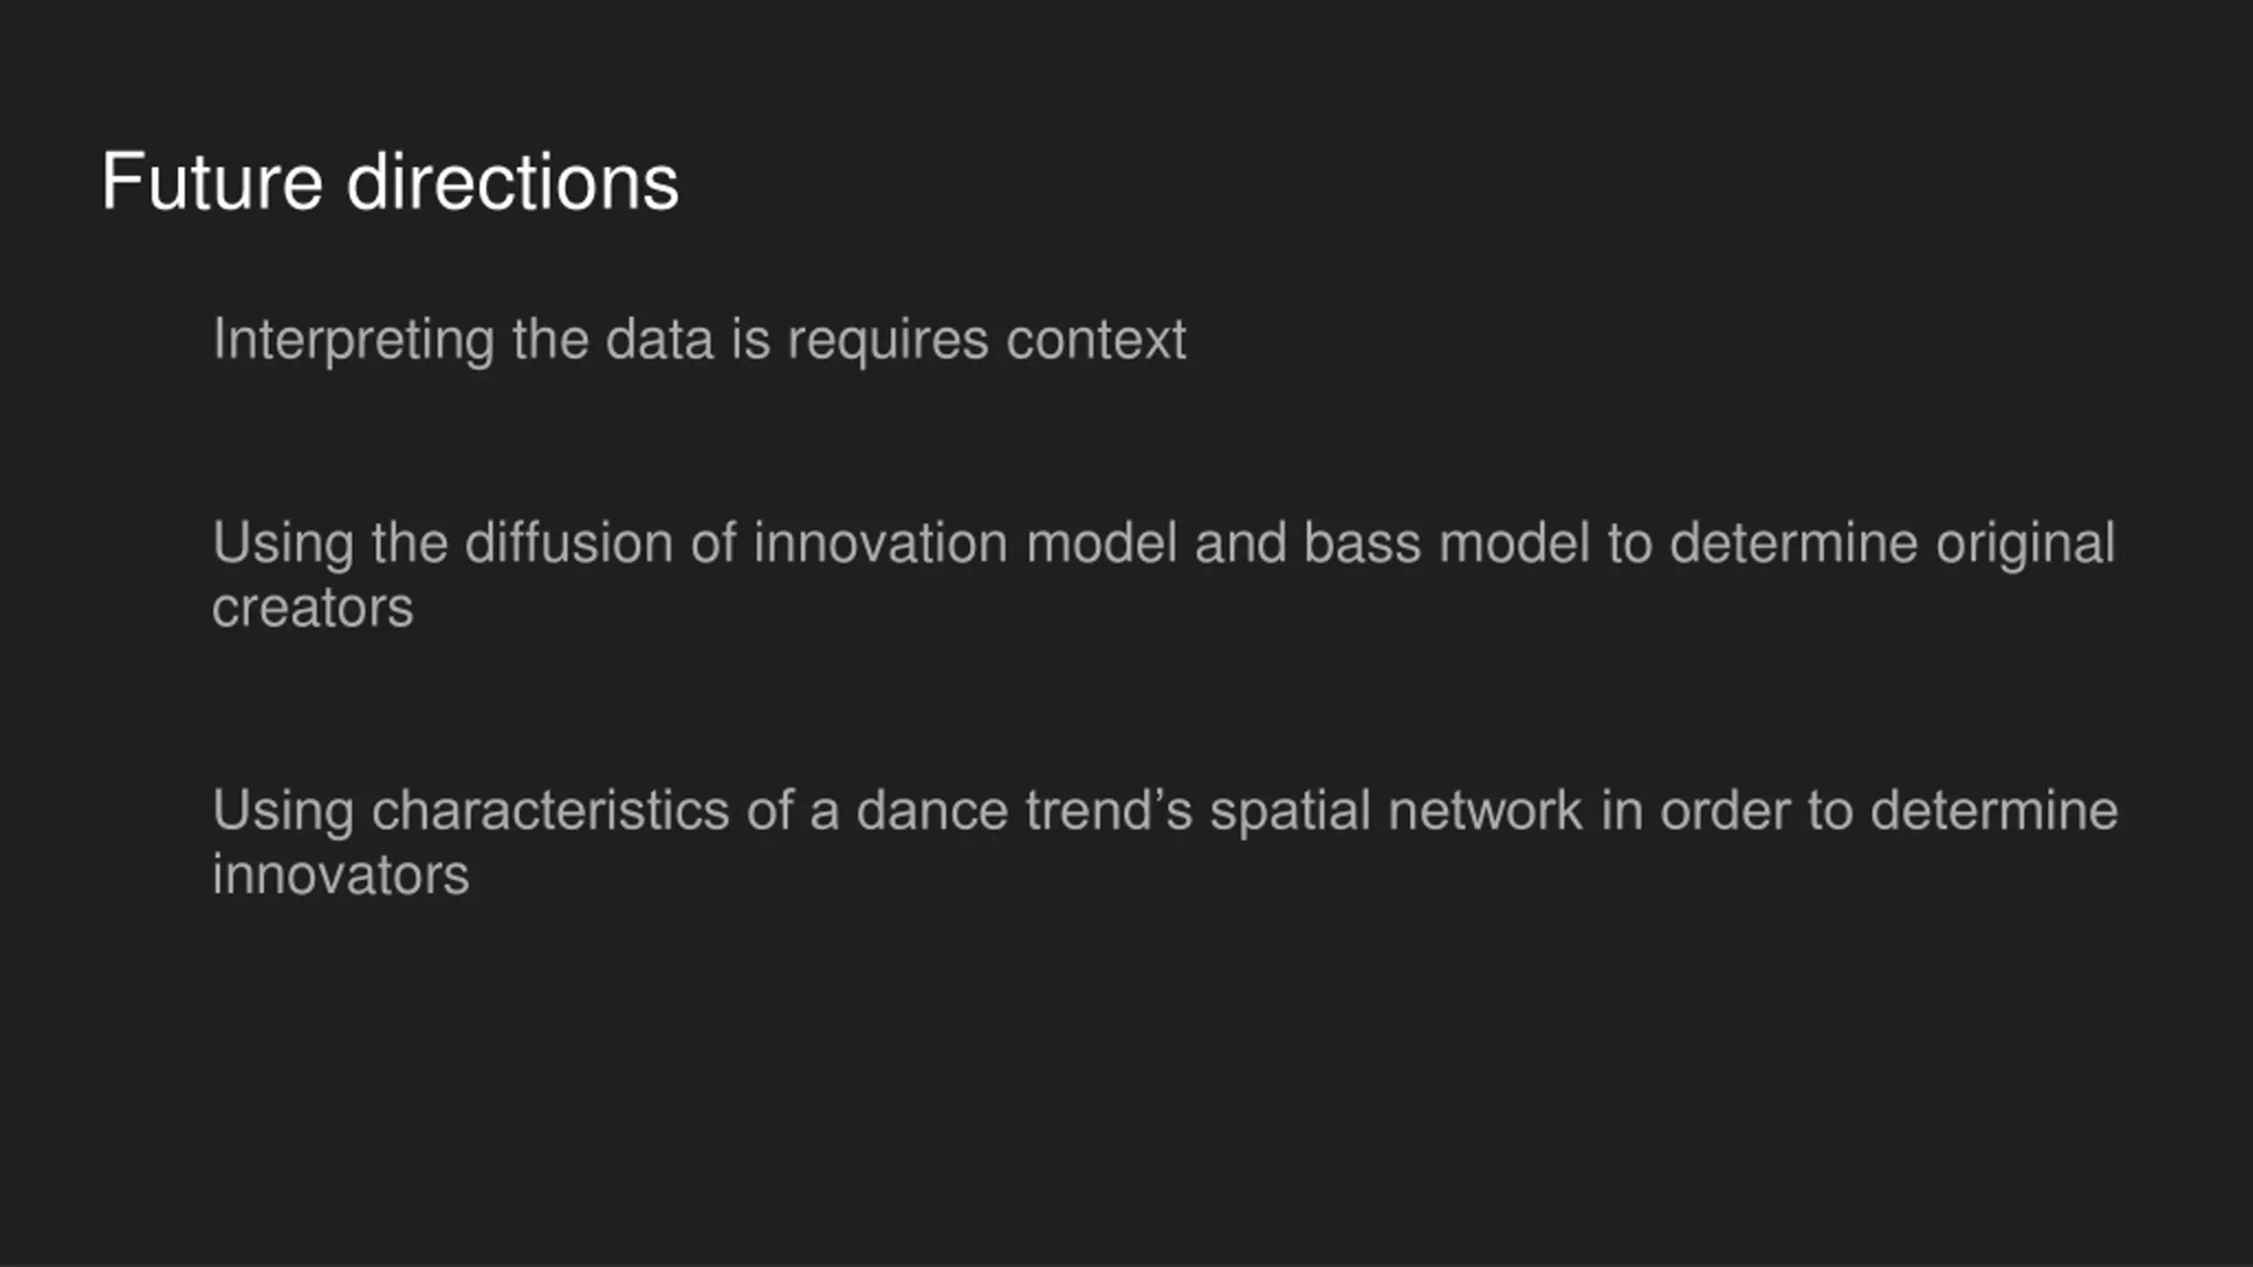2253x1267 pixels.
Task: Click the word "dance" in third bullet
Action: (x=932, y=809)
